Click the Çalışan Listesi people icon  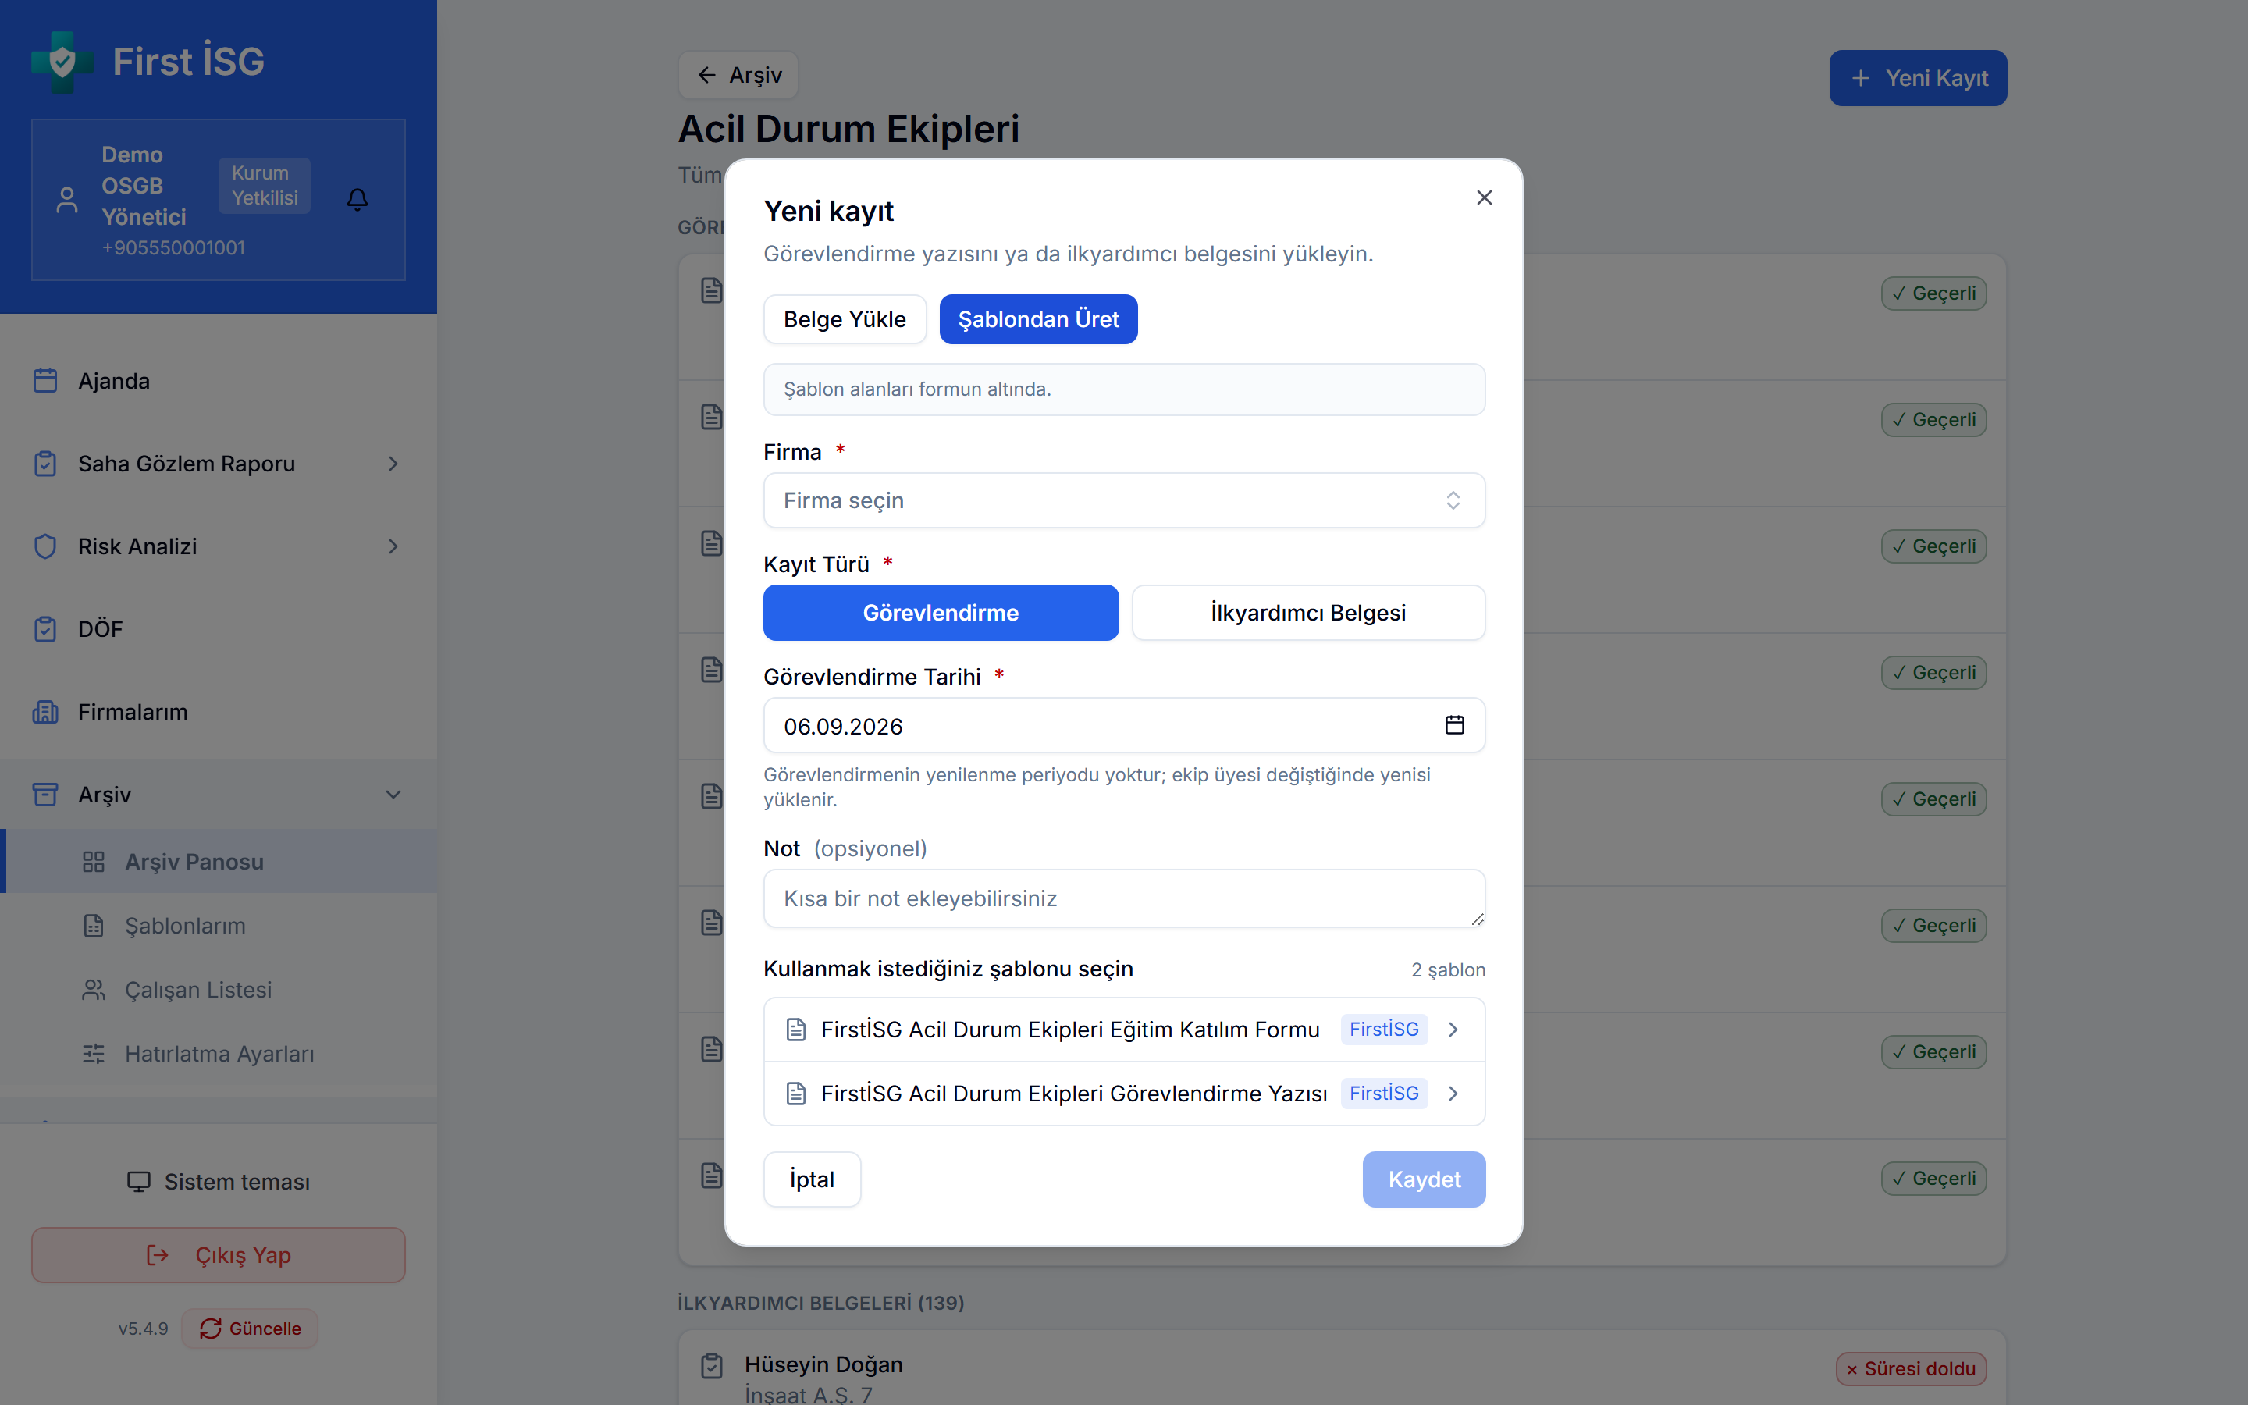pyautogui.click(x=94, y=990)
